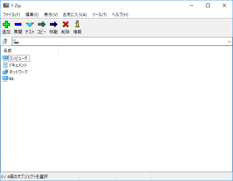Screen dimensions: 233x181
Task: Open the ヘルプ(H) menu
Action: (x=120, y=14)
